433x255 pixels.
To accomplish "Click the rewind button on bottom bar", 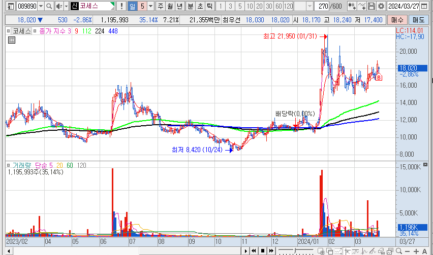I will click(254, 251).
